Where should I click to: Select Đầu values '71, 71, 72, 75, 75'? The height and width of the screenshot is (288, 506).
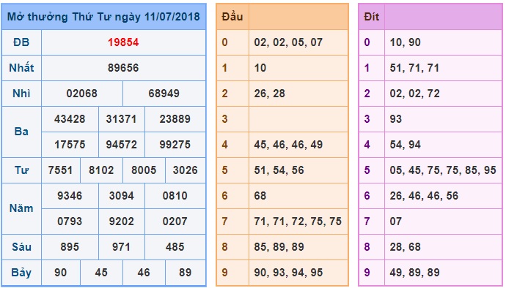coord(298,221)
